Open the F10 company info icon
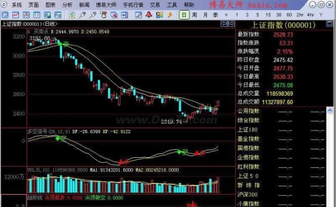This screenshot has width=336, height=207. click(58, 15)
